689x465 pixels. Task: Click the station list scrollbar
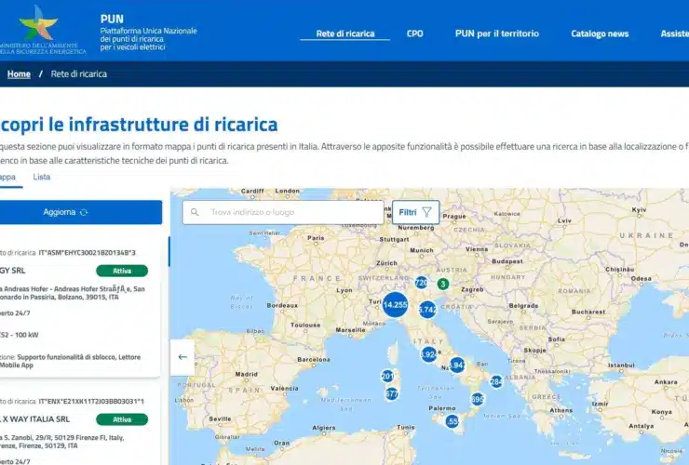point(169,252)
